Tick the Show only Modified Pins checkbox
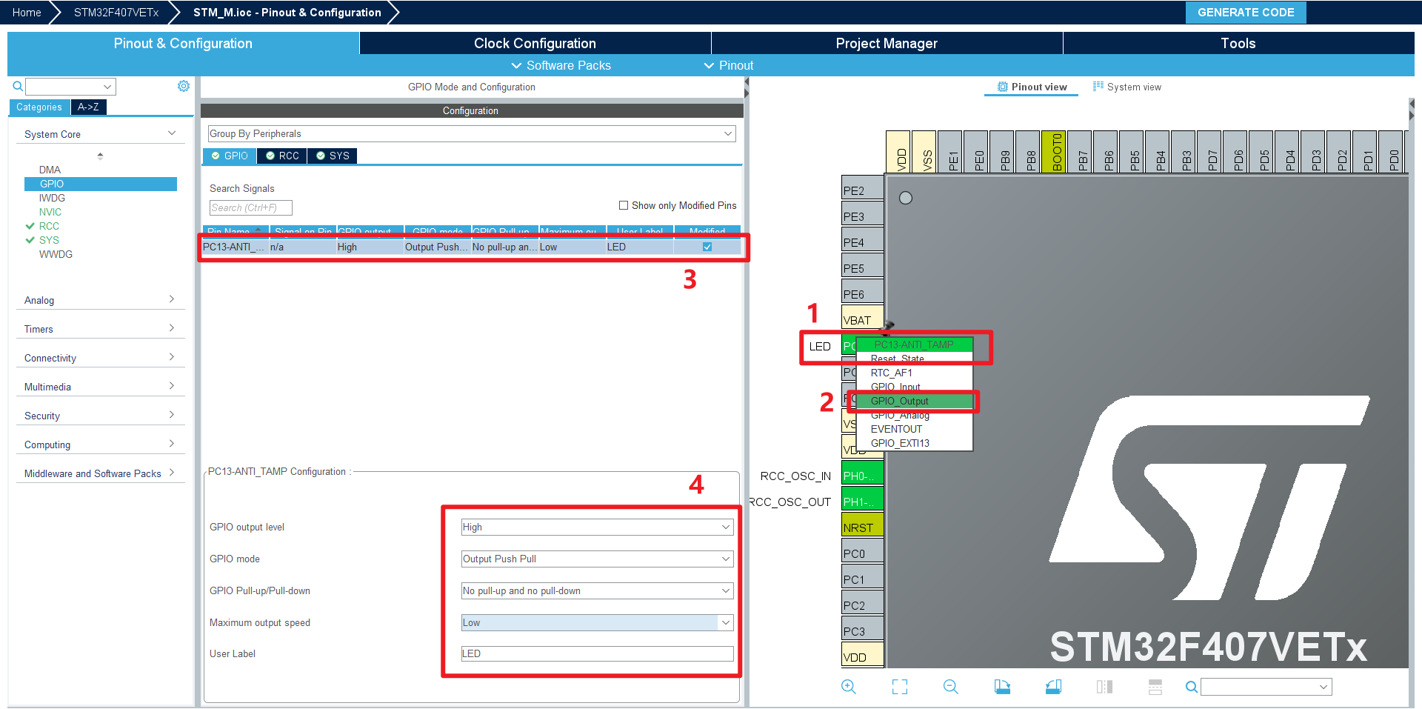1422x709 pixels. click(624, 205)
